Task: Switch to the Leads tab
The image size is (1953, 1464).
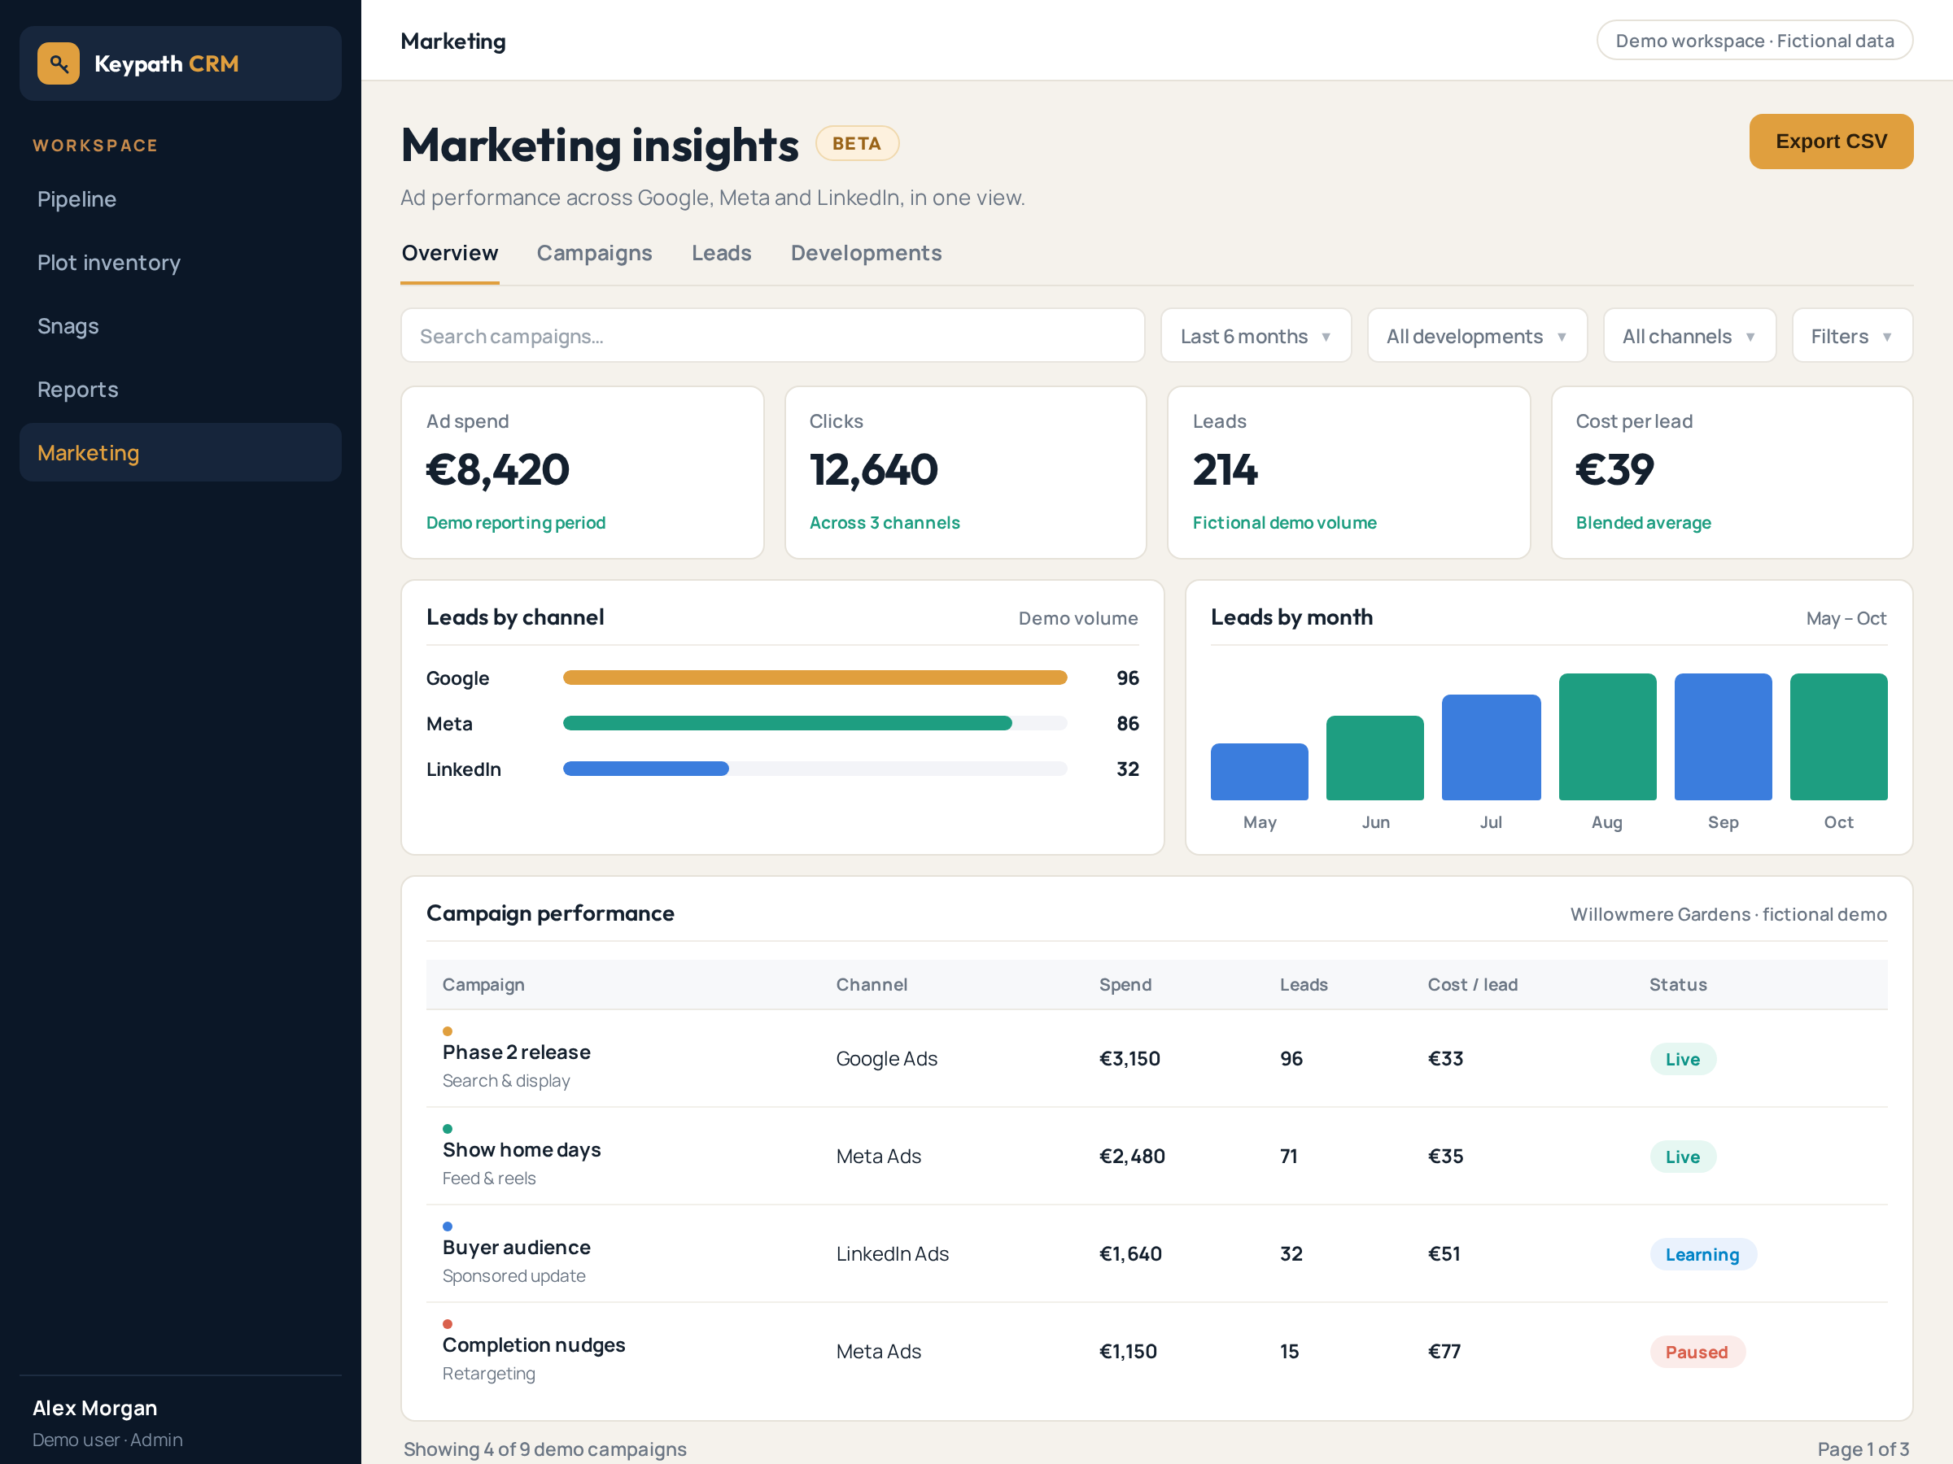Action: tap(721, 254)
